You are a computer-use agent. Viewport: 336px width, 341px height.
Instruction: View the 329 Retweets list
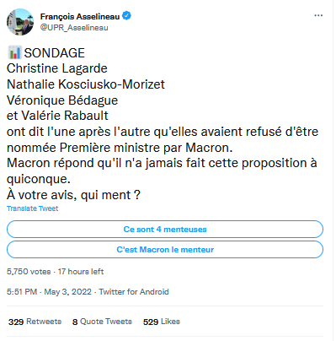[x=35, y=322]
